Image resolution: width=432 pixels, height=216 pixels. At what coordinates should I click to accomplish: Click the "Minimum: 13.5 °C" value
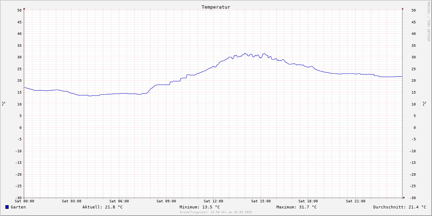click(199, 207)
